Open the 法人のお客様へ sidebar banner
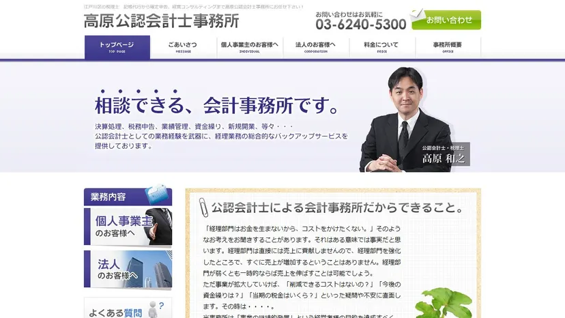This screenshot has width=565, height=318. click(128, 269)
